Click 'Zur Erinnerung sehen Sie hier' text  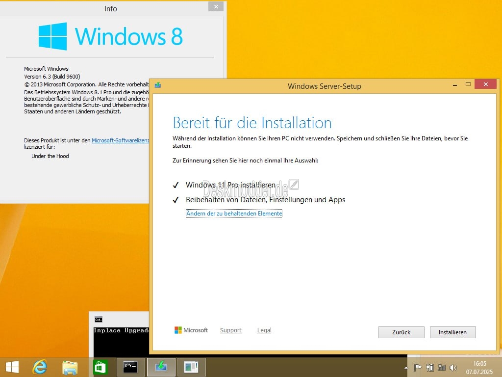tap(245, 161)
